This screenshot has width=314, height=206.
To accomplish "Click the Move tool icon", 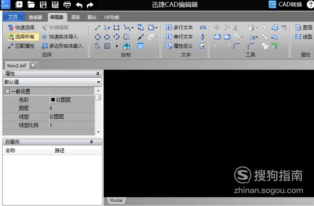I will point(217,27).
